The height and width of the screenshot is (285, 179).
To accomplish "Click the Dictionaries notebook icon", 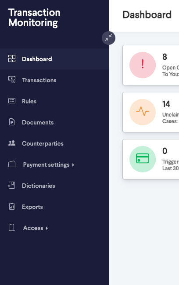I will tap(12, 186).
